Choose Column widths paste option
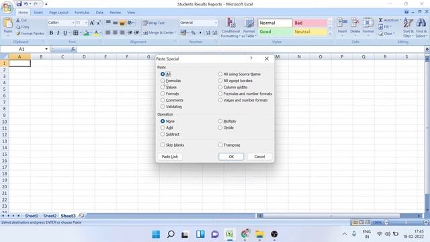Screen dimensions: 430x242 tap(220, 87)
